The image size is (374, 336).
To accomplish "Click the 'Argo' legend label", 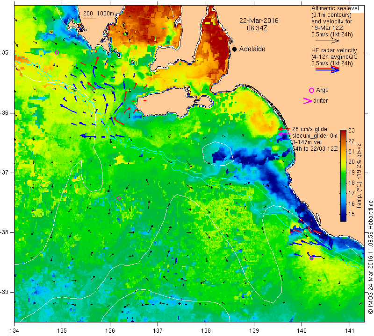I will tap(322, 90).
